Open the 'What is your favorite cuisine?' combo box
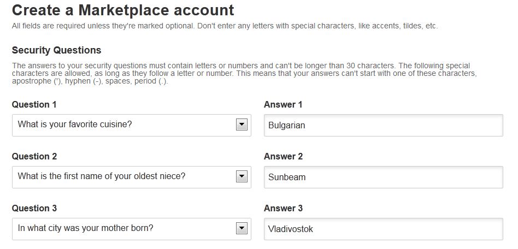The height and width of the screenshot is (249, 518). (131, 125)
